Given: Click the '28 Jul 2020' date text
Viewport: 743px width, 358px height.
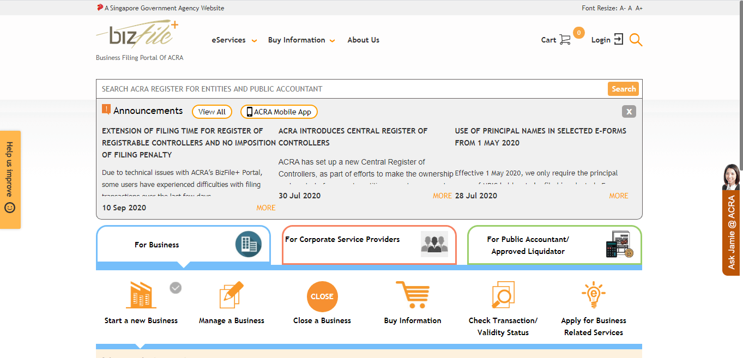Looking at the screenshot, I should [x=476, y=196].
